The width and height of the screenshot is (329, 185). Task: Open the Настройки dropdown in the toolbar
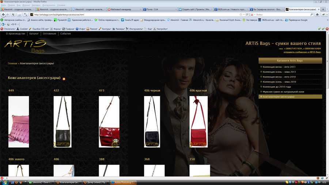click(x=160, y=29)
